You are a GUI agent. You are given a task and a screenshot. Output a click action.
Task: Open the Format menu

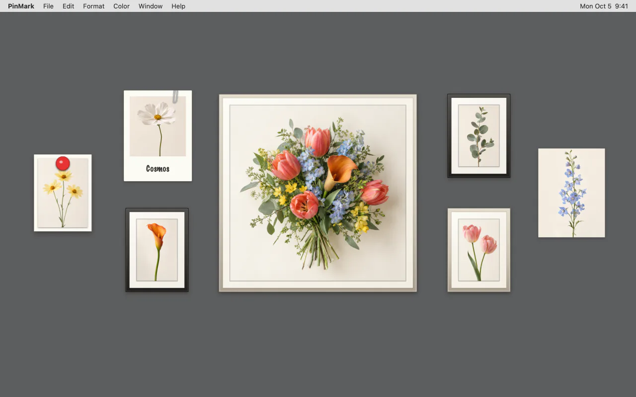tap(94, 6)
